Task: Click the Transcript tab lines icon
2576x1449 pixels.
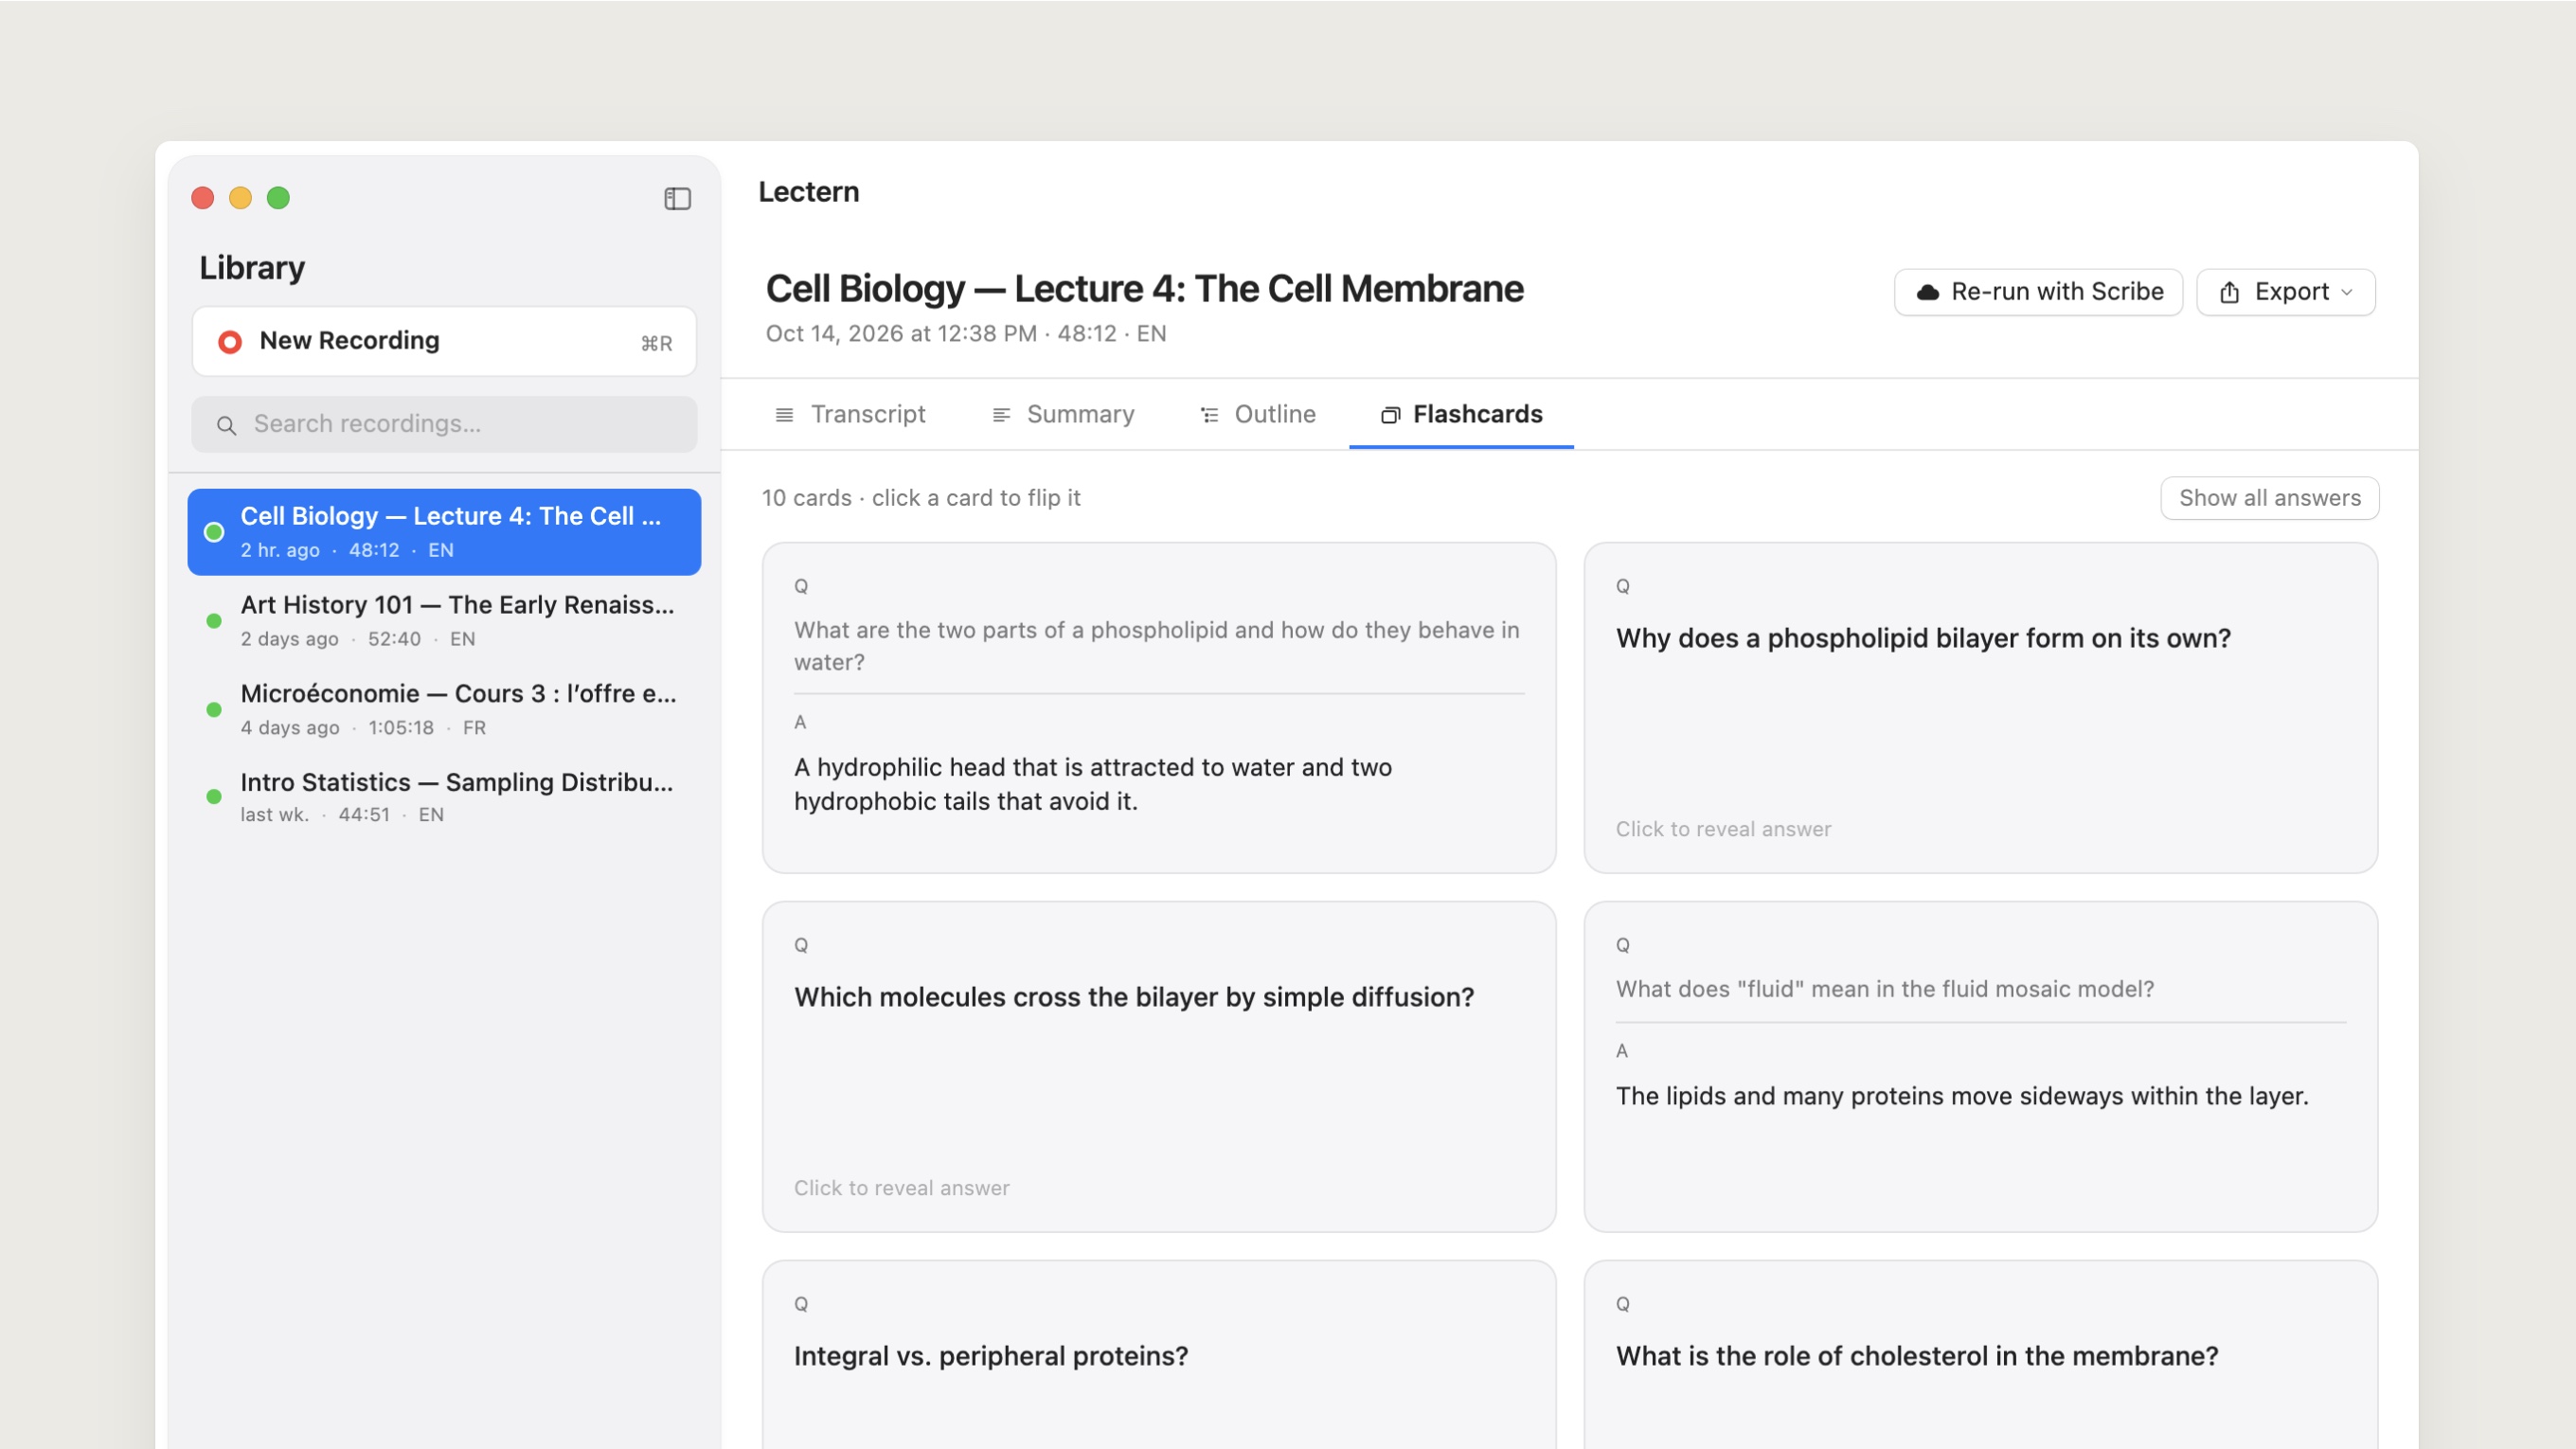Action: pos(784,414)
